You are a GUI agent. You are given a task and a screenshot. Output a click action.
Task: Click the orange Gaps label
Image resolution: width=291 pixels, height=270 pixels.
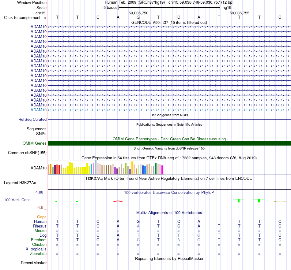[42, 217]
